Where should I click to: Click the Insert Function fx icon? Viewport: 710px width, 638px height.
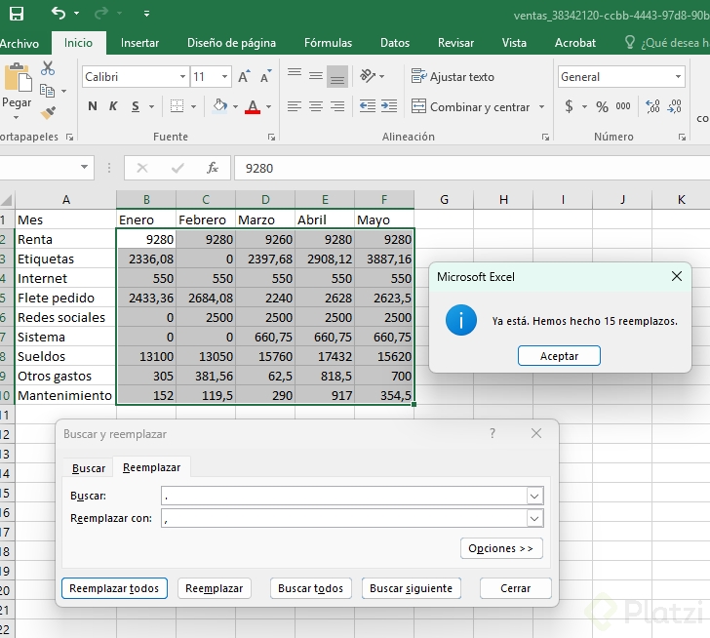click(x=213, y=168)
